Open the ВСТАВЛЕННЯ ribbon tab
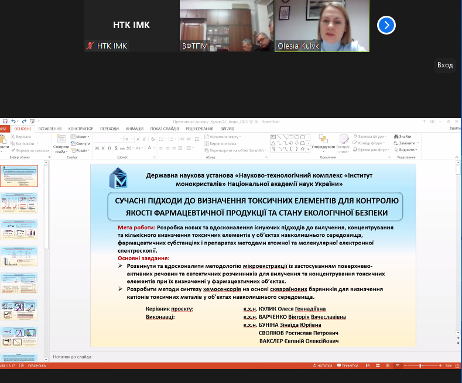The image size is (462, 383). 50,129
